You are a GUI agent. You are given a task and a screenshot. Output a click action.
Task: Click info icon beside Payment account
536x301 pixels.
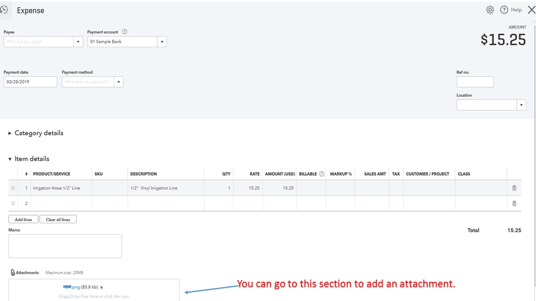(124, 32)
